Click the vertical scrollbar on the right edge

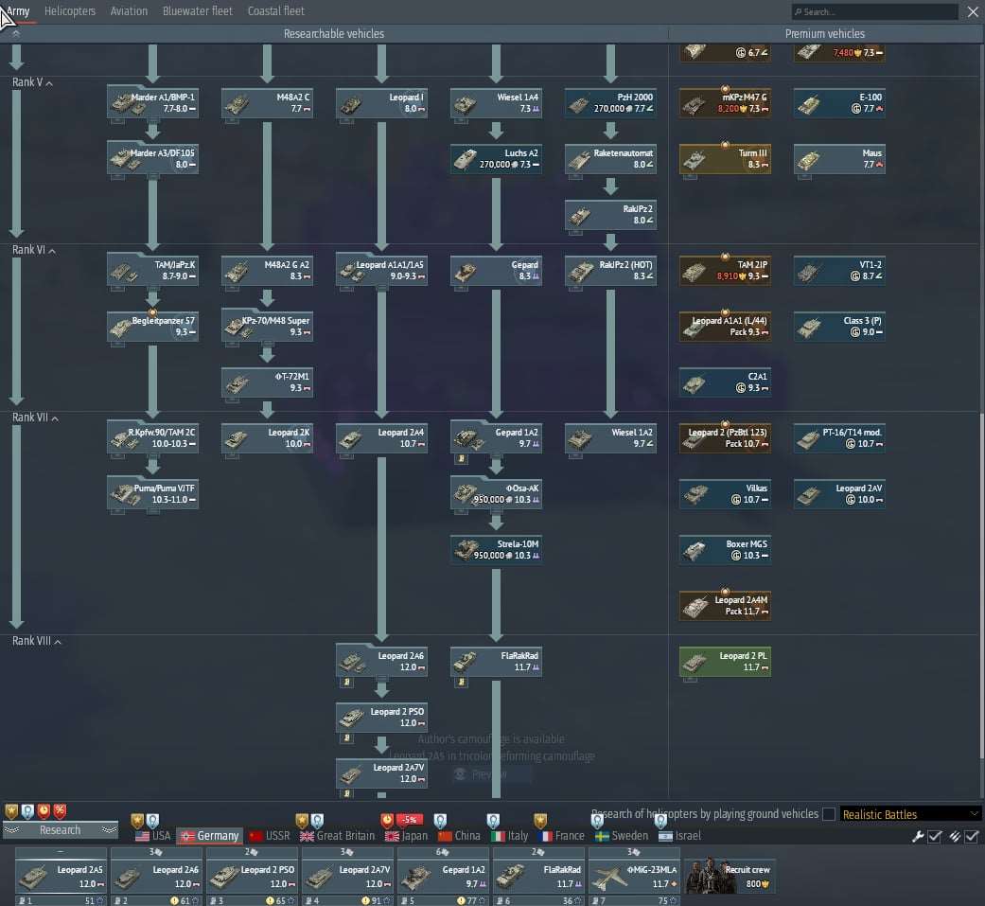pyautogui.click(x=981, y=585)
